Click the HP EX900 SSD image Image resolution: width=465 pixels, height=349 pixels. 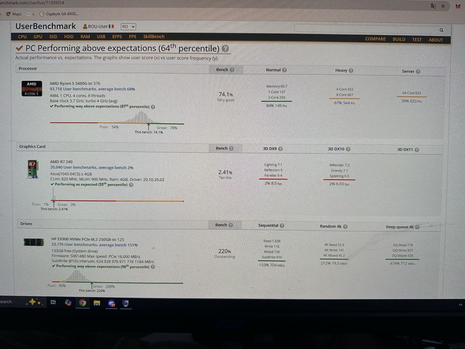point(34,242)
